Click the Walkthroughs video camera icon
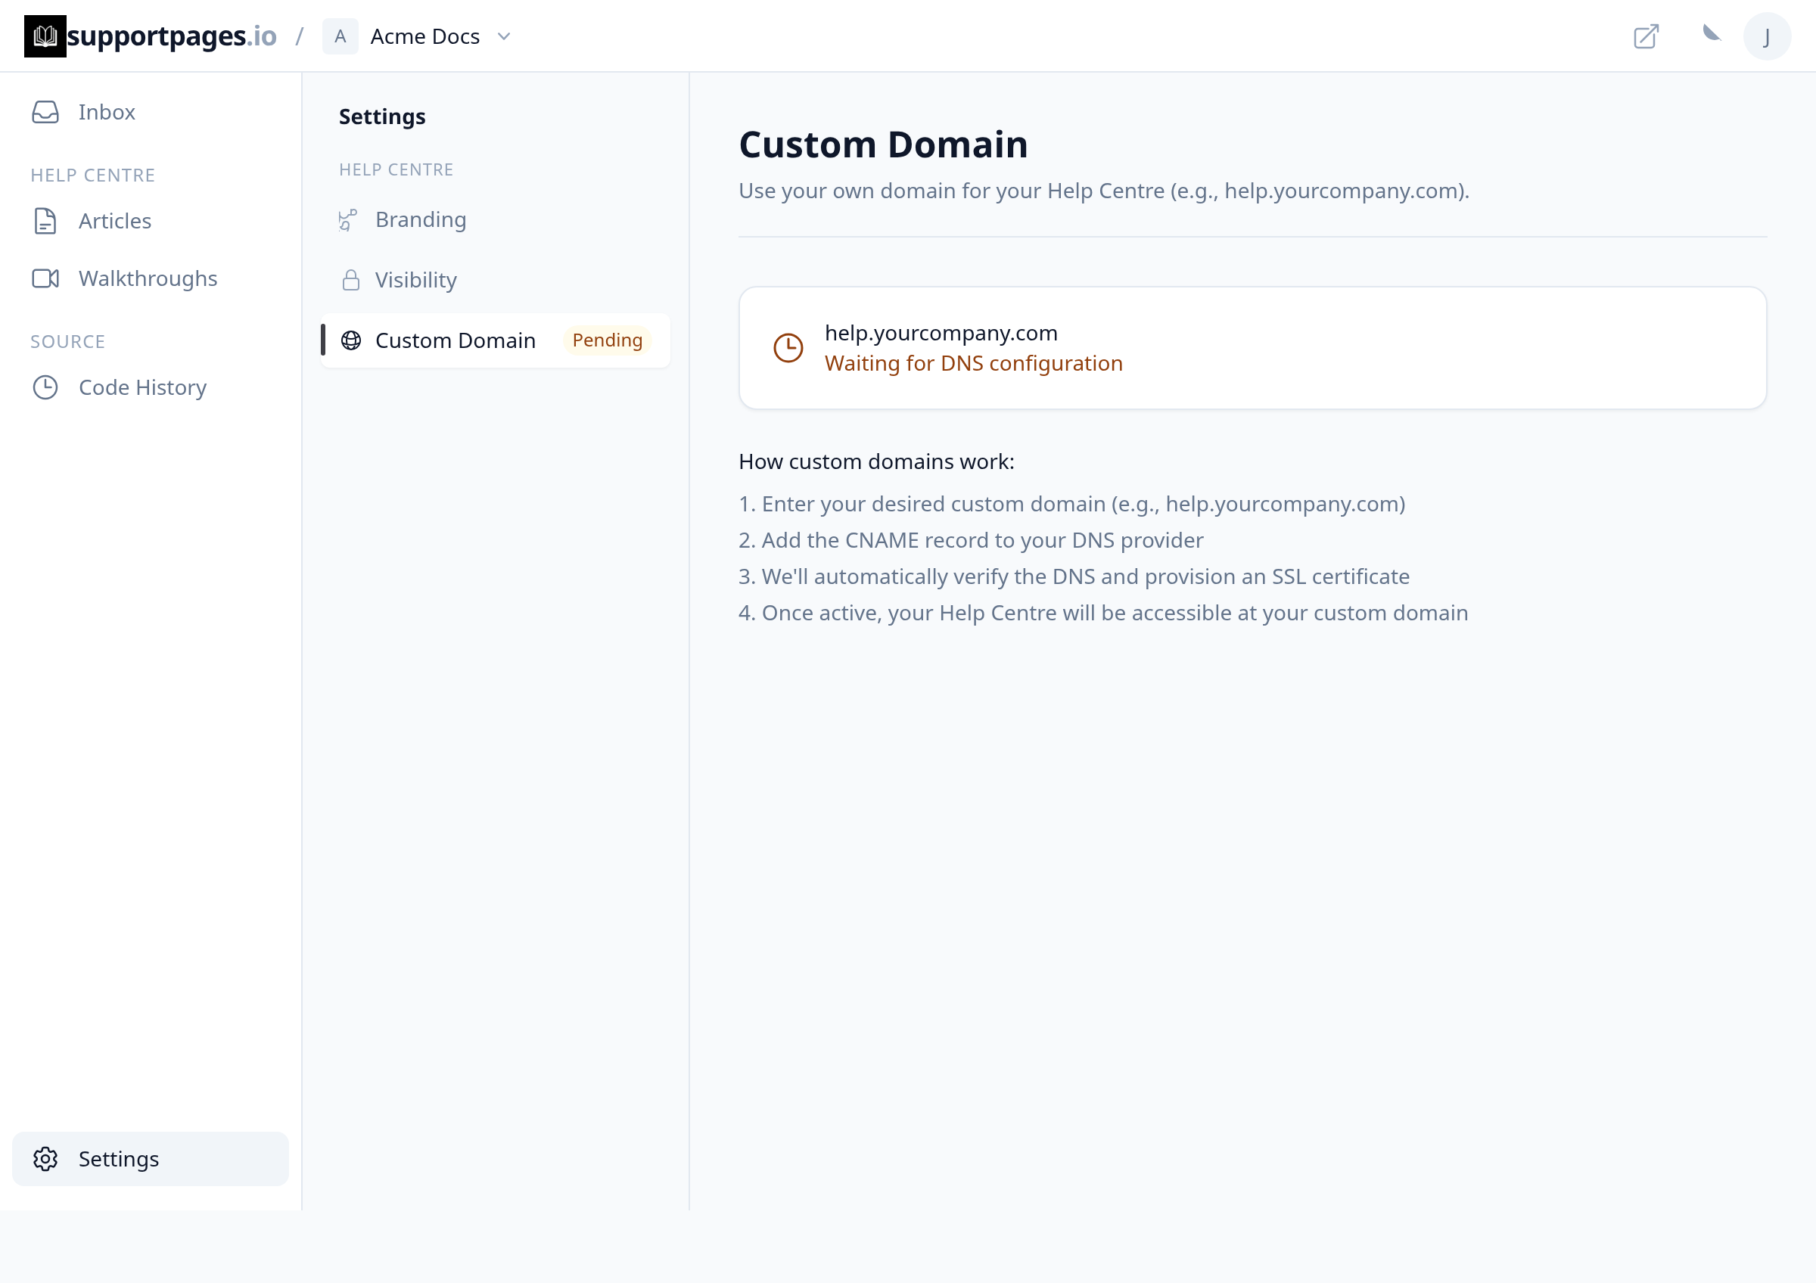Screen dimensions: 1816x1283 (x=46, y=278)
